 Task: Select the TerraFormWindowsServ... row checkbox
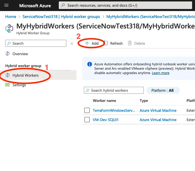(87, 110)
